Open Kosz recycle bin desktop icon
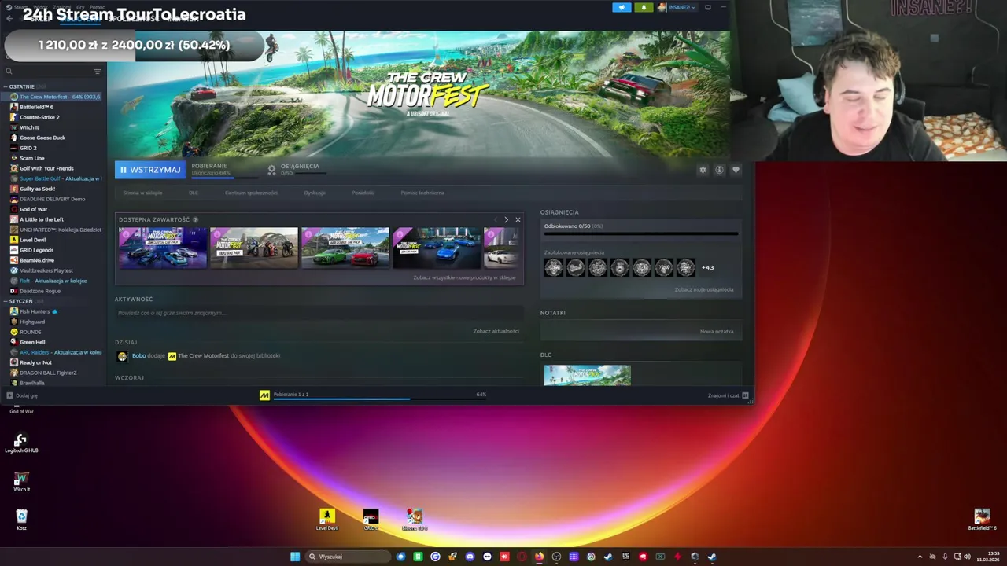The height and width of the screenshot is (566, 1007). pos(21,519)
